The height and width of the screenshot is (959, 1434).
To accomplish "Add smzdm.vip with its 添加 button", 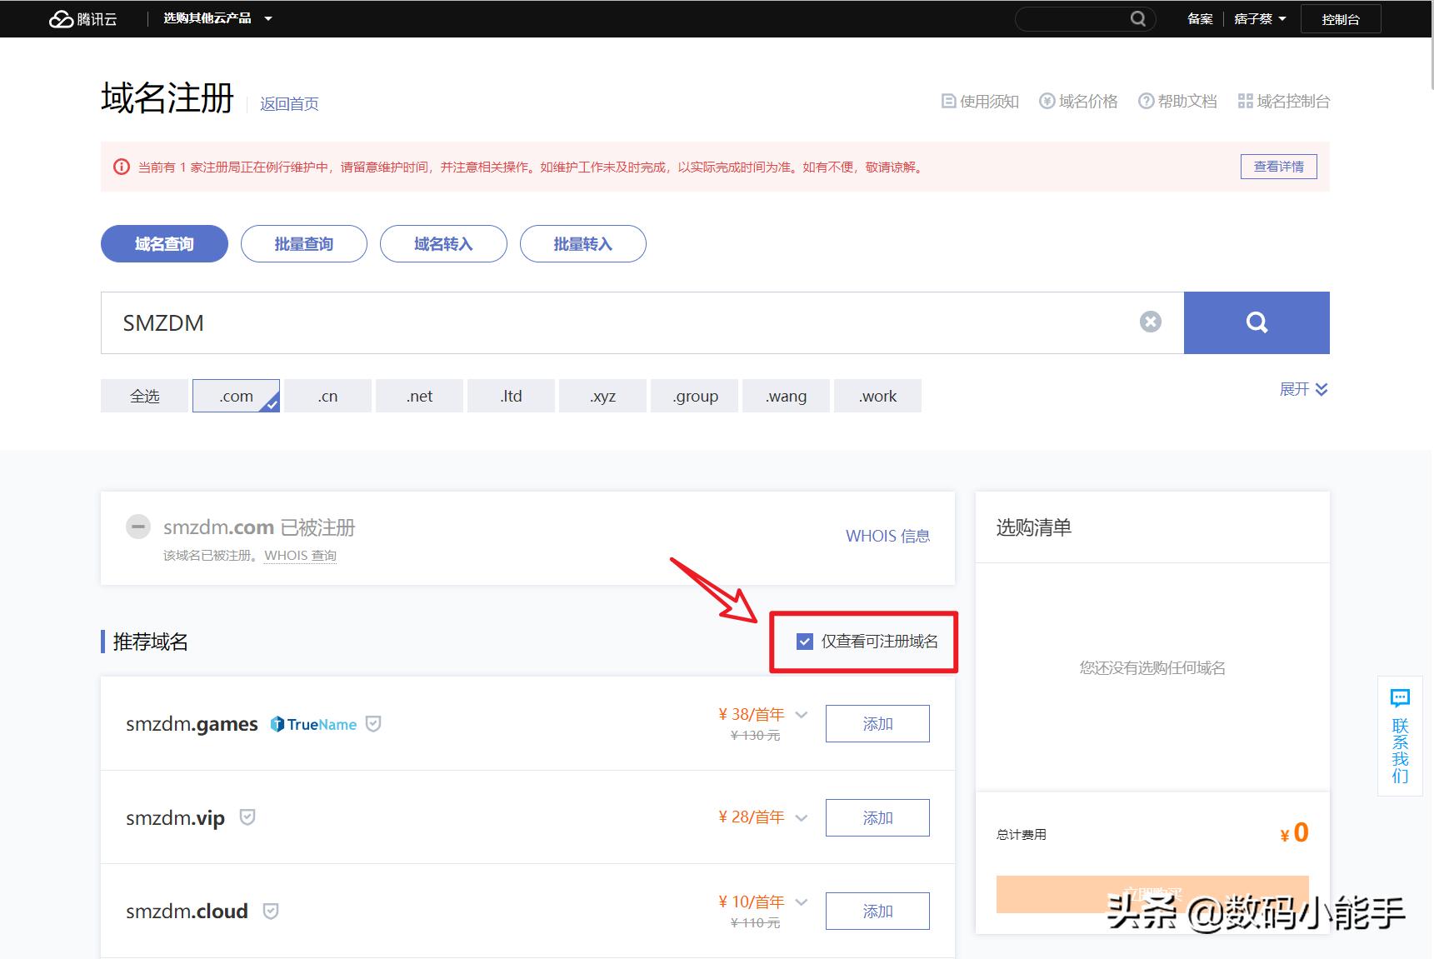I will pos(877,817).
